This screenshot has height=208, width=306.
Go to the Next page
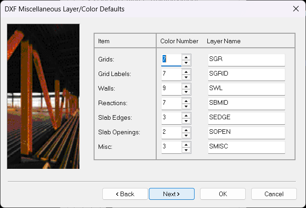coord(171,194)
